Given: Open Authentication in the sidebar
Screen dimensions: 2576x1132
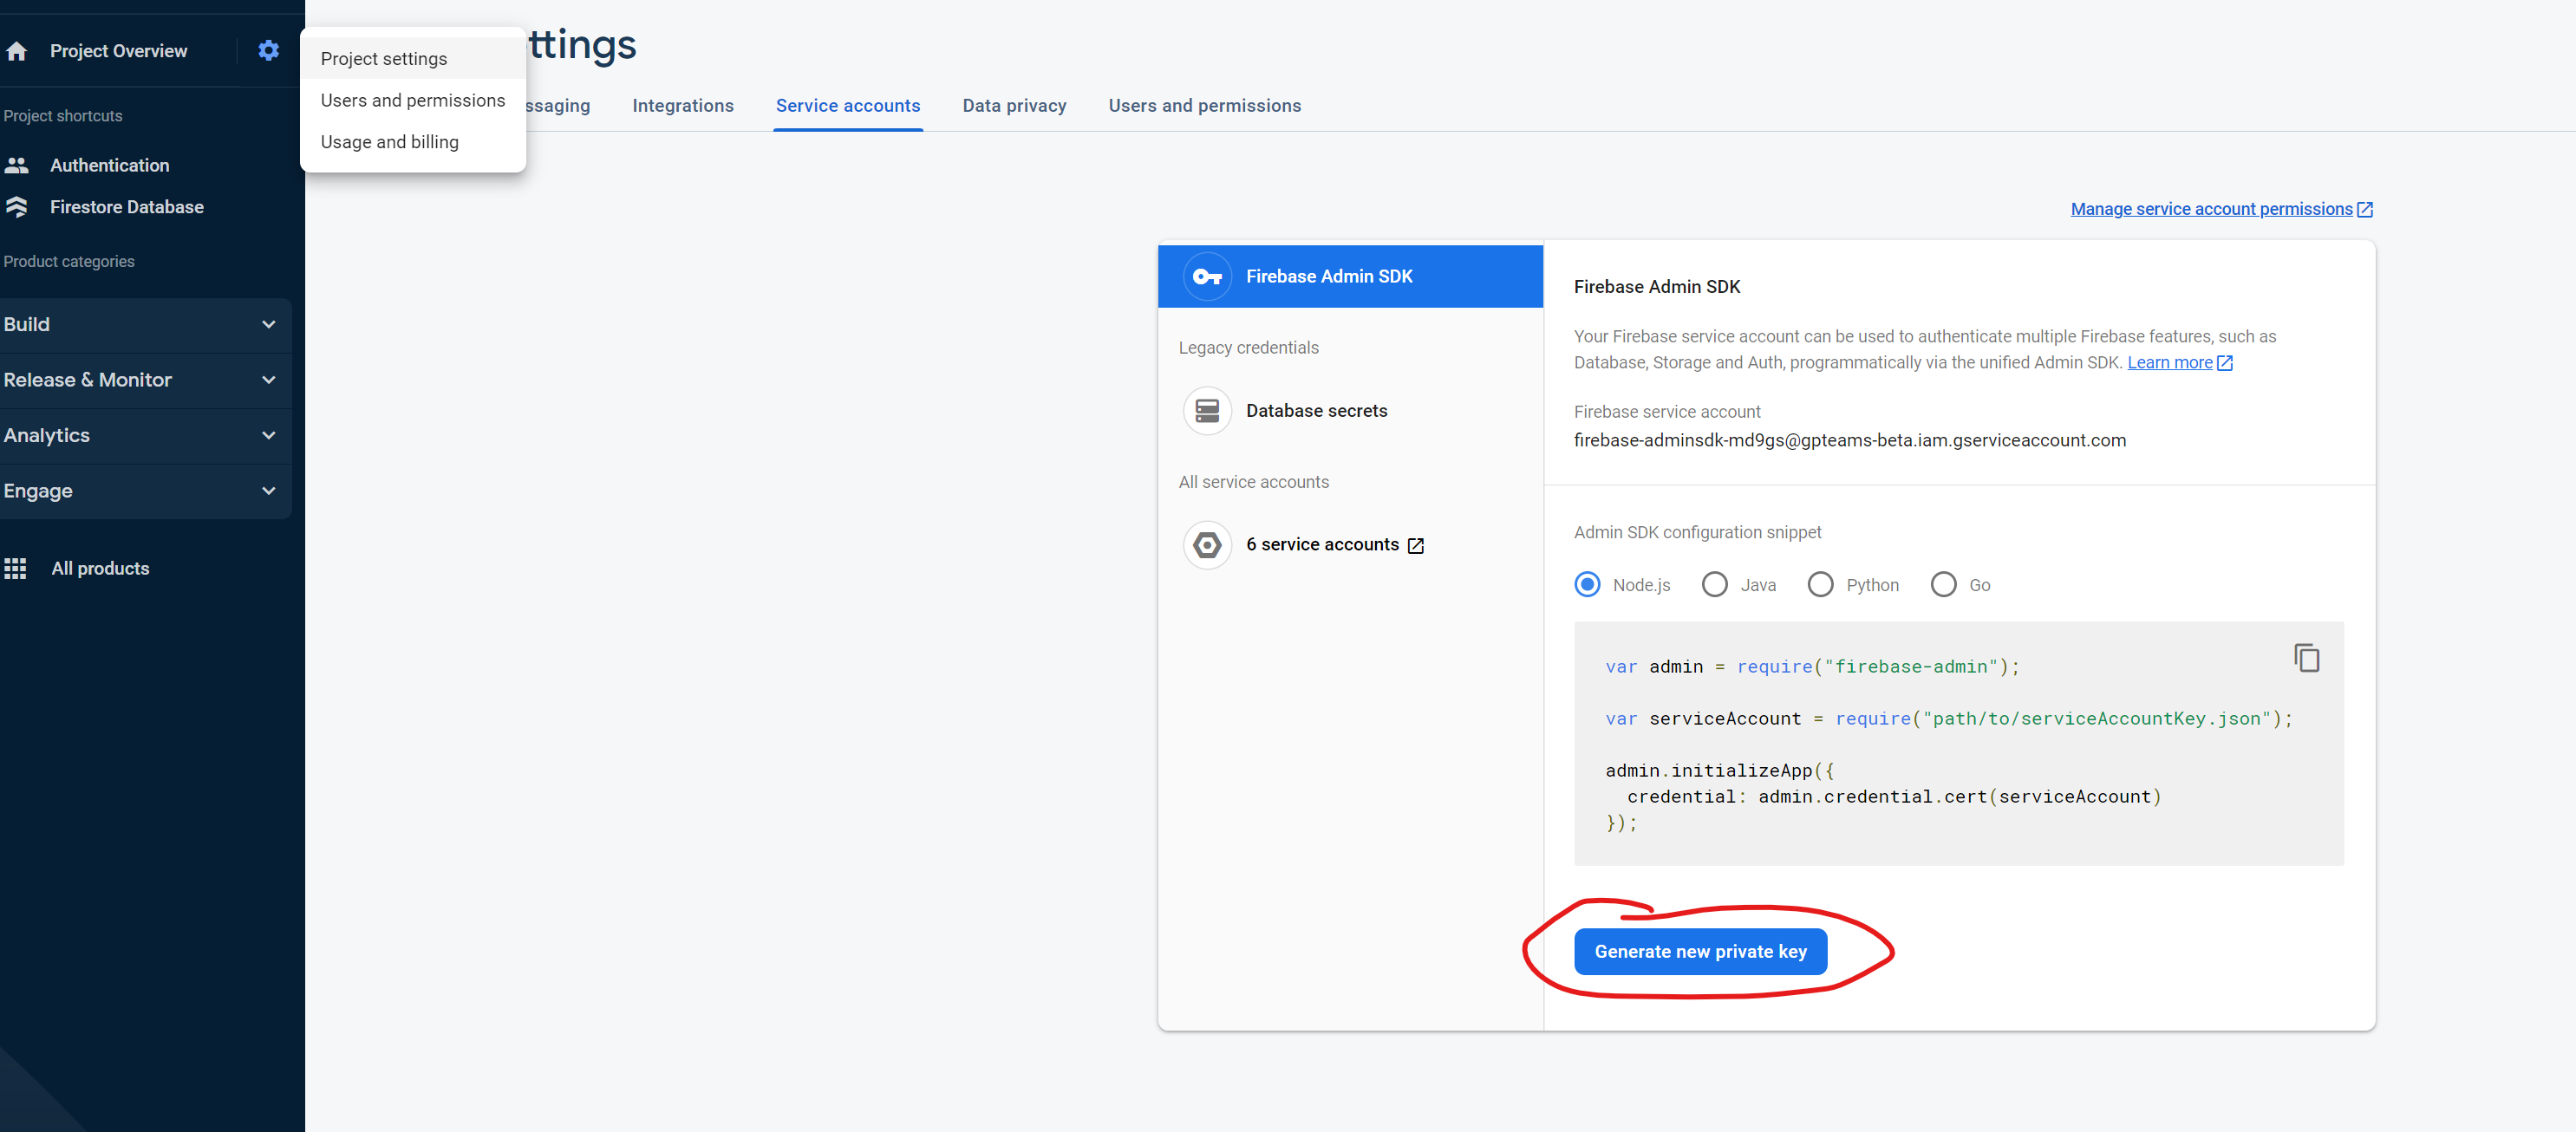Looking at the screenshot, I should [x=110, y=165].
